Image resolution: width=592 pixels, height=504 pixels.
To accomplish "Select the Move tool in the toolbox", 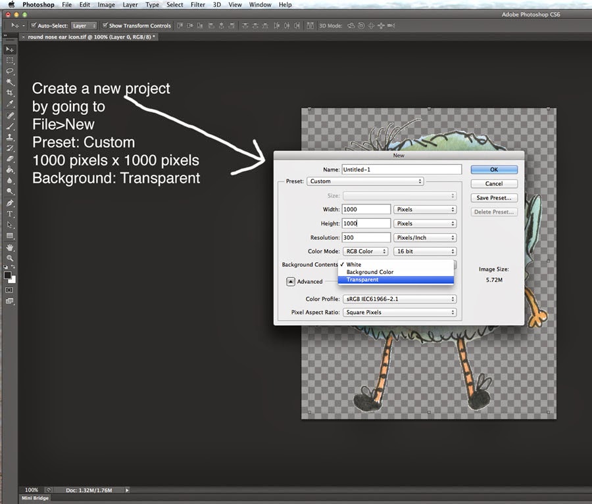I will coord(10,49).
